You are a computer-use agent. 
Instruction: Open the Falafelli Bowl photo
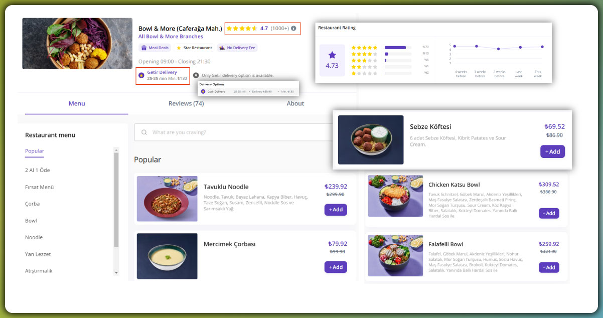[395, 255]
